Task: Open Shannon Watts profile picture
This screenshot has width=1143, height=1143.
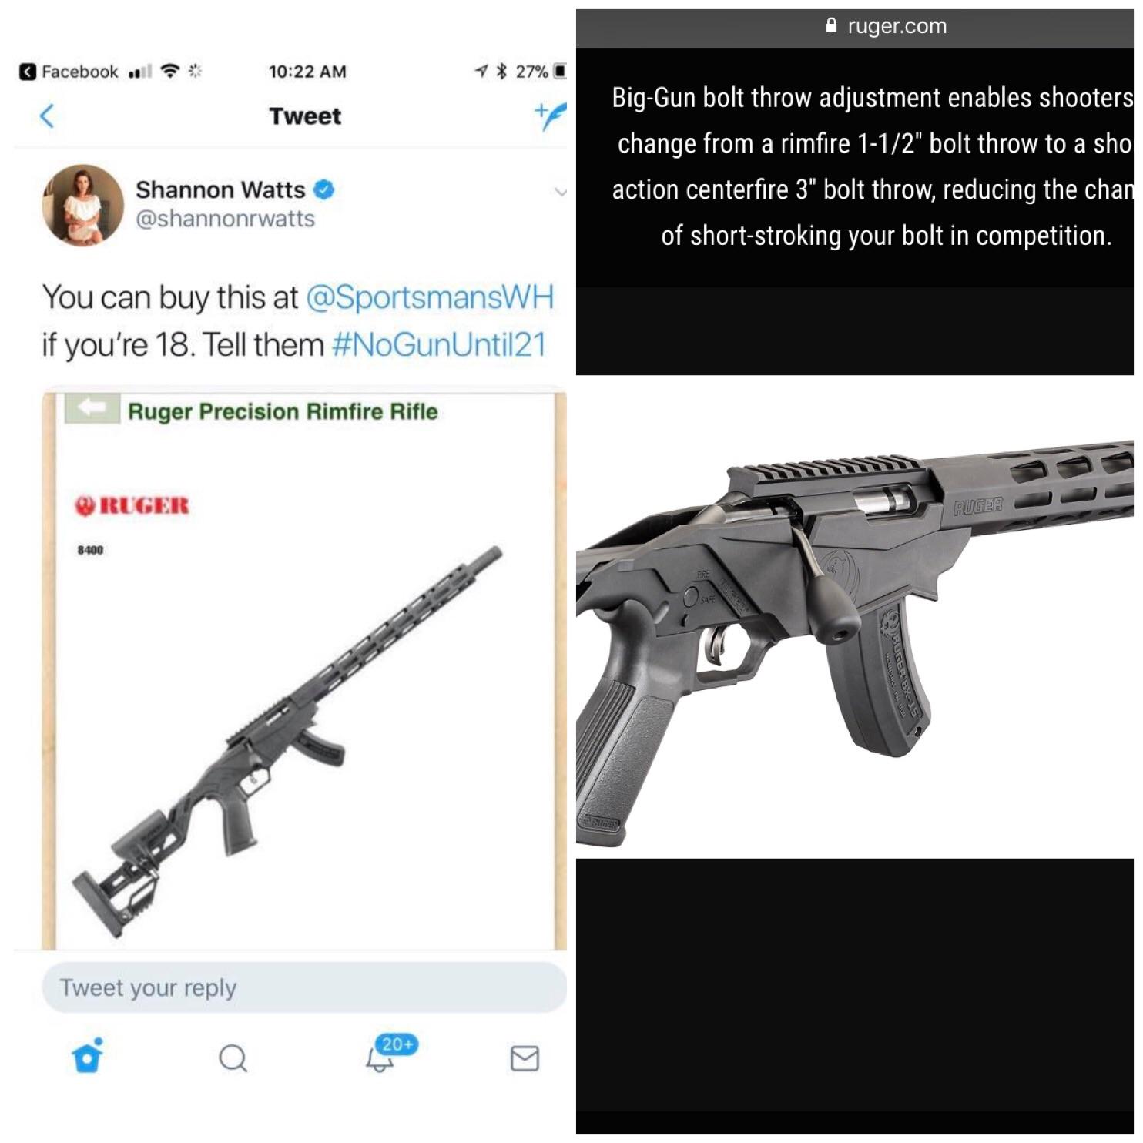Action: click(x=82, y=205)
